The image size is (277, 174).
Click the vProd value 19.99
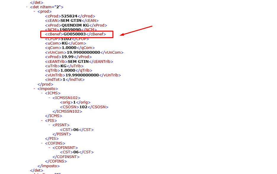67,57
